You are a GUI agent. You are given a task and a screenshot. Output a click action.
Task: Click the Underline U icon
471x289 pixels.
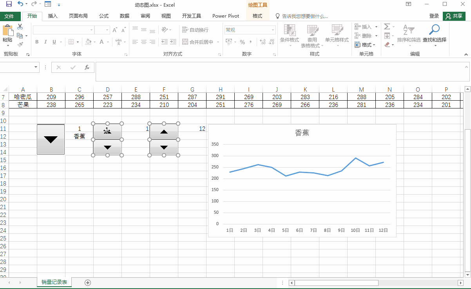click(x=54, y=42)
